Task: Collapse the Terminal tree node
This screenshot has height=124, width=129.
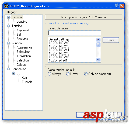Action: (8, 26)
